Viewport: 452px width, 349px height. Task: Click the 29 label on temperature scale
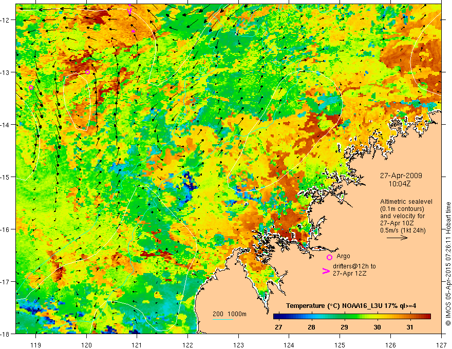[344, 327]
